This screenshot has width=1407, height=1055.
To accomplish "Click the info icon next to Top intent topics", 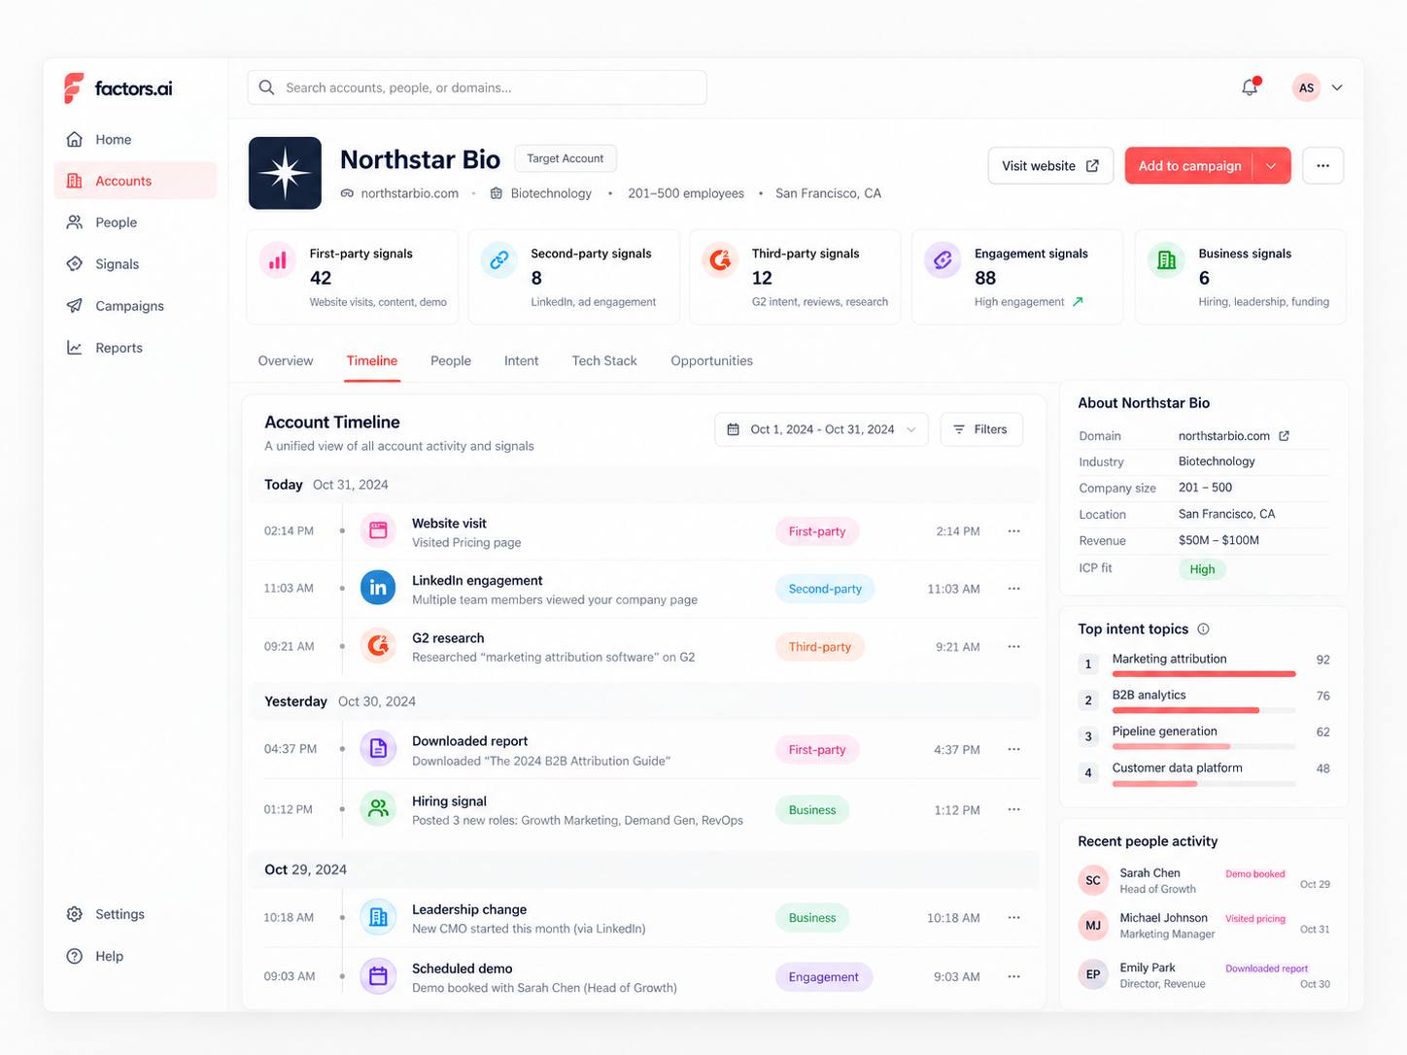I will point(1203,629).
